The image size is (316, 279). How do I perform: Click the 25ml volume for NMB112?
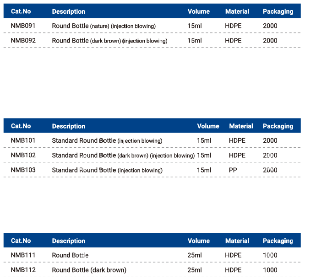195,270
